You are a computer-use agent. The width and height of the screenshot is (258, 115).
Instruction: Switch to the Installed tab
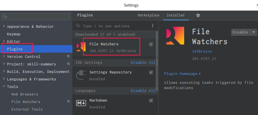[x=176, y=15]
